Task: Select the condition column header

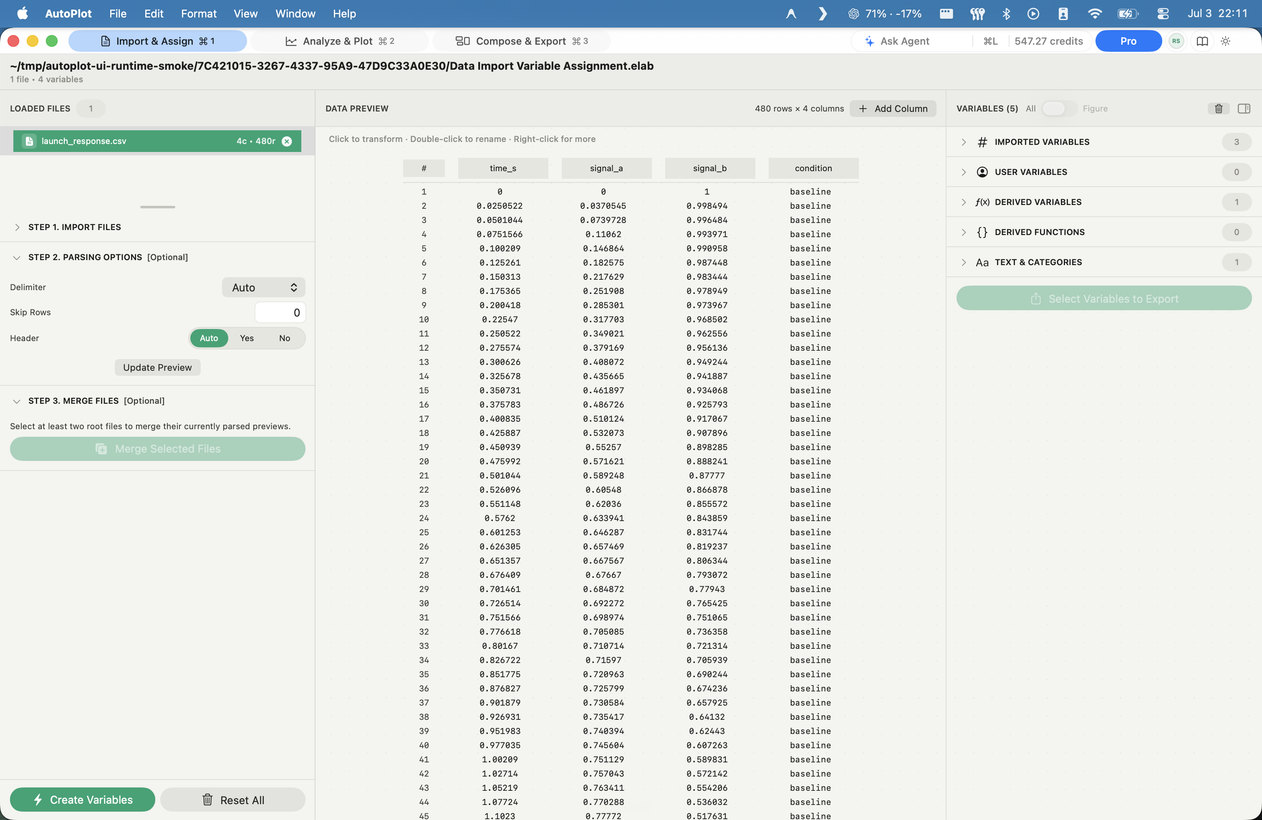Action: pyautogui.click(x=813, y=169)
